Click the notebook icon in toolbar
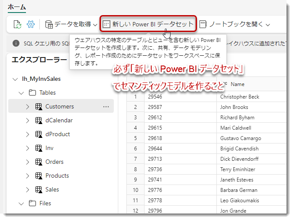The height and width of the screenshot is (220, 293). tap(203, 25)
